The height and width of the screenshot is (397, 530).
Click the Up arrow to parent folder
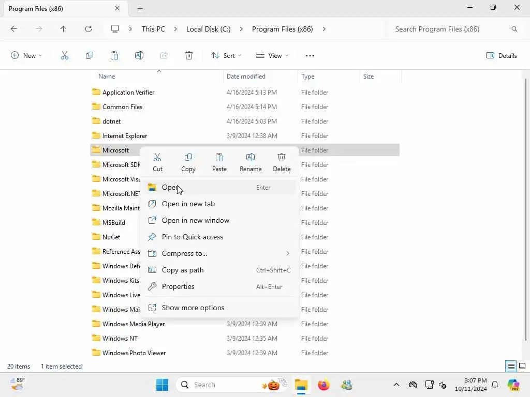(x=64, y=29)
